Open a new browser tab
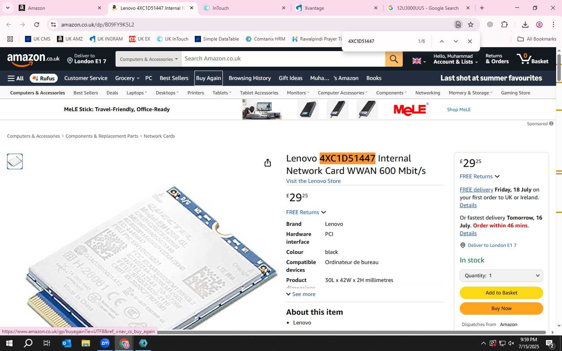 point(482,8)
